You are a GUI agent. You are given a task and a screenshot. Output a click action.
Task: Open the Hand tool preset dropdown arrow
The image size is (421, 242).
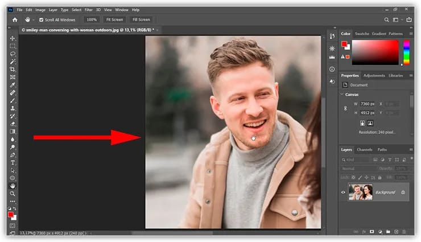[34, 20]
